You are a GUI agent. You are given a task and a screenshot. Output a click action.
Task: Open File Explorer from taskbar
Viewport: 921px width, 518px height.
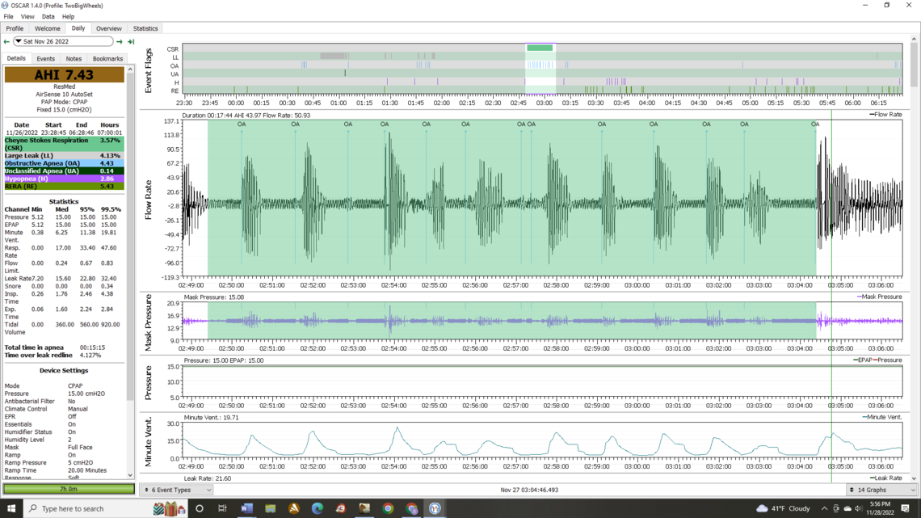[270, 508]
